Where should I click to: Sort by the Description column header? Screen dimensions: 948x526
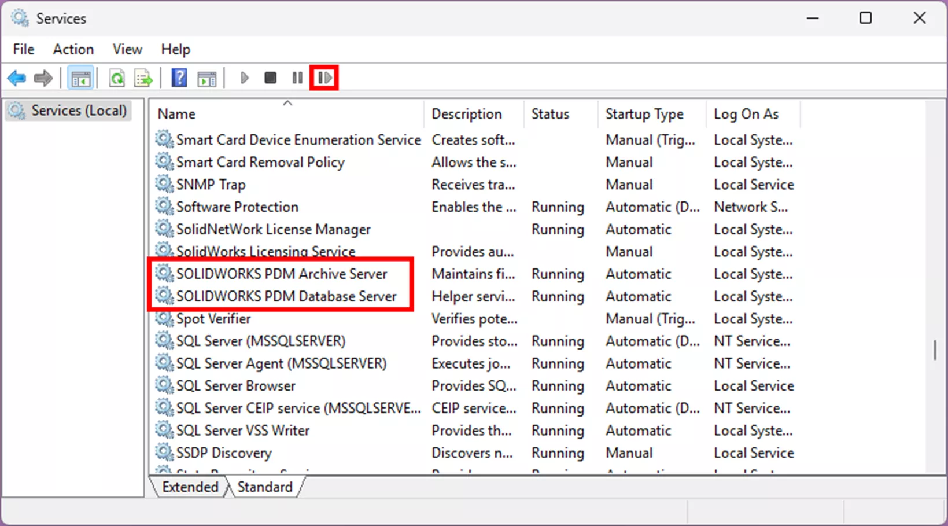tap(474, 114)
